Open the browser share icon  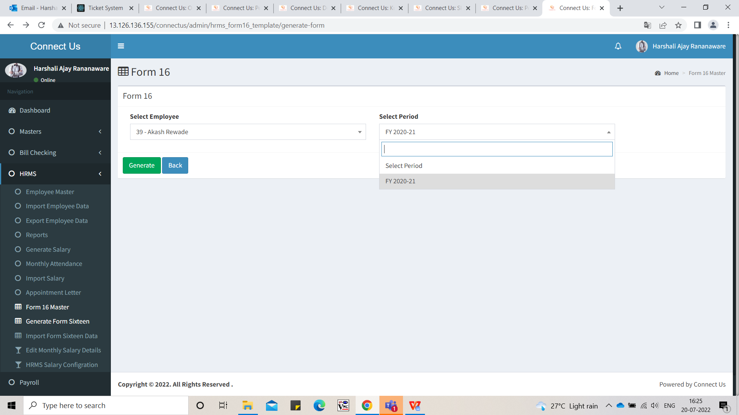[x=663, y=25]
